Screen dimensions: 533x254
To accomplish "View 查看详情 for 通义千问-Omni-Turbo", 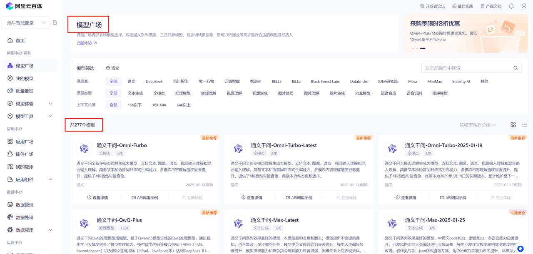I will click(x=97, y=197).
